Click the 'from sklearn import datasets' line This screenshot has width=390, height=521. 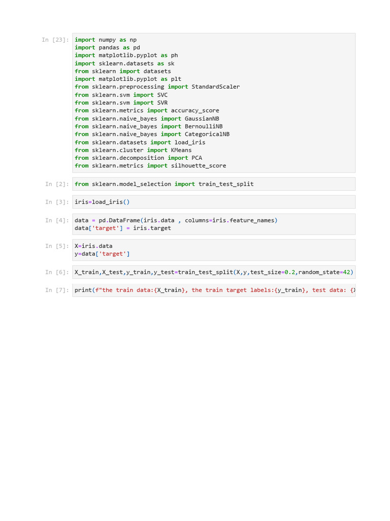coord(123,71)
